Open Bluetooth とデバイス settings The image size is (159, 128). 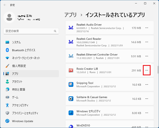click(x=31, y=50)
